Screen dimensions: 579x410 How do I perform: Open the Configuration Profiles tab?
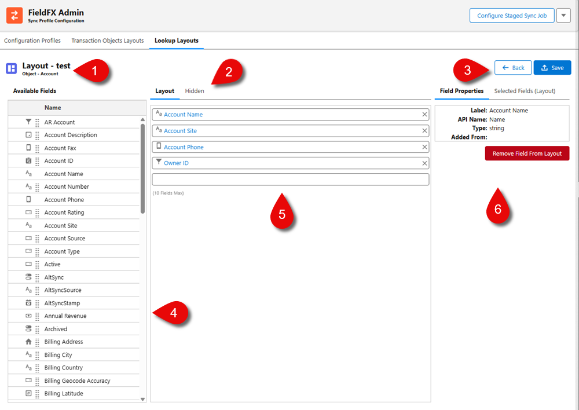(32, 41)
